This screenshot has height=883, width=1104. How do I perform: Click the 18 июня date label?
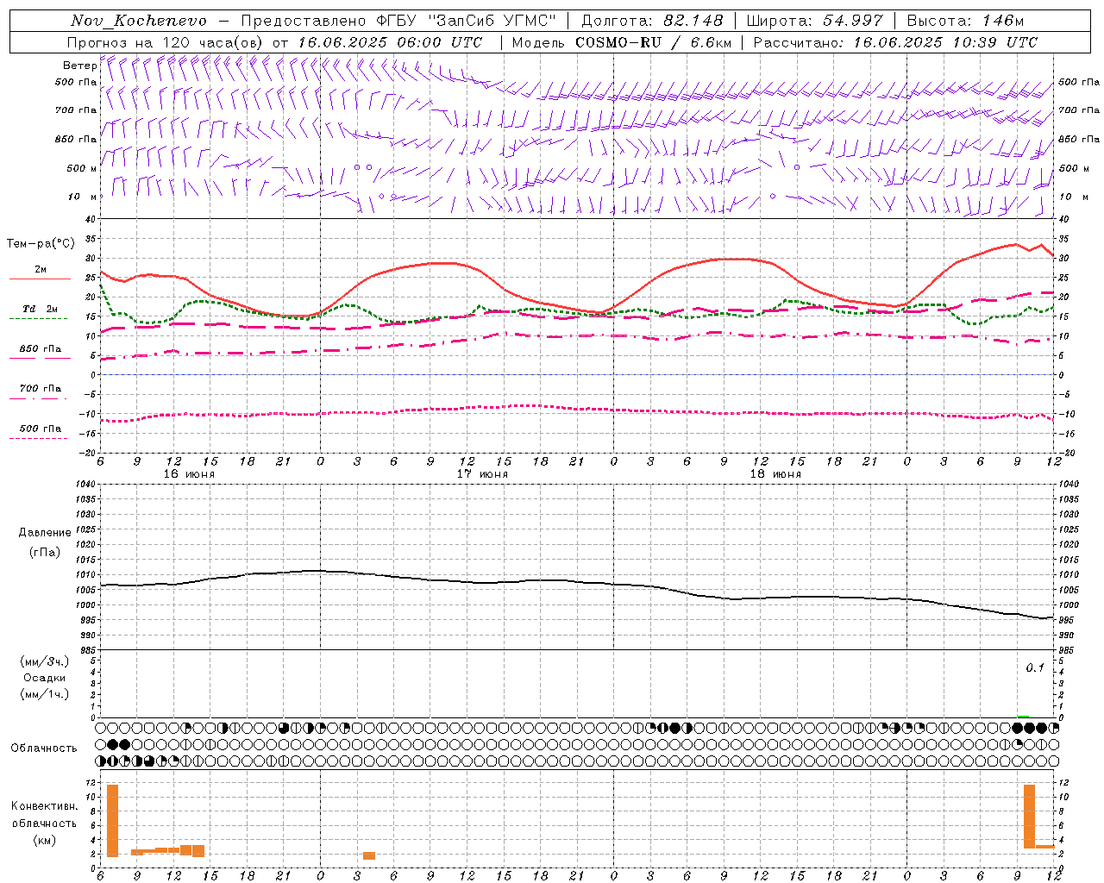pos(775,474)
